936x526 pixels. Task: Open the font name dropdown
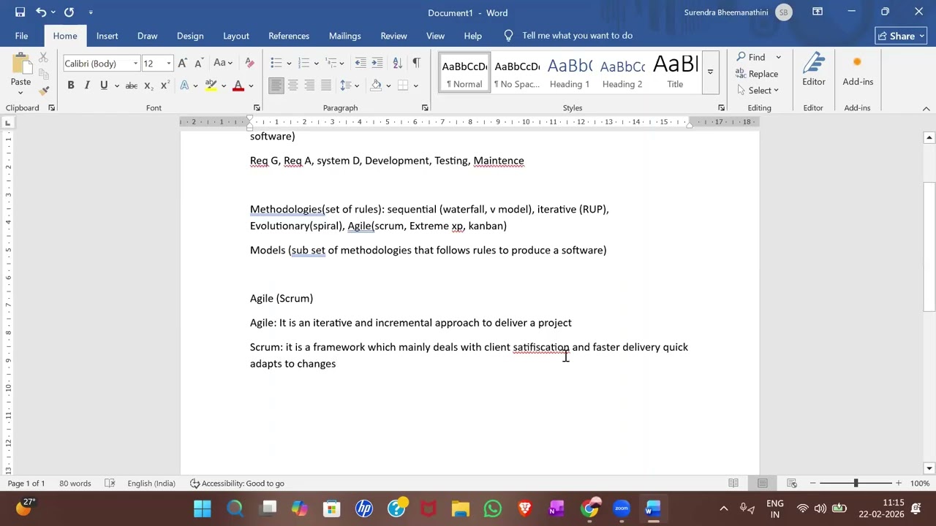point(135,64)
